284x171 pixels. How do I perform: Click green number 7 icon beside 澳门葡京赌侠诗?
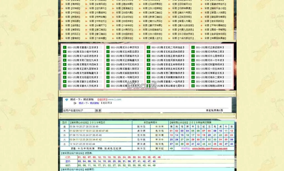(x=148, y=73)
